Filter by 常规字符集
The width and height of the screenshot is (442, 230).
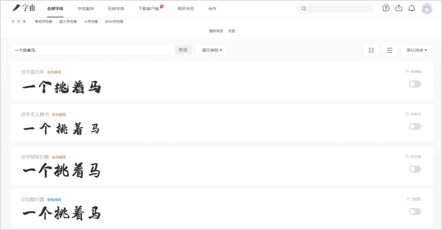43,22
